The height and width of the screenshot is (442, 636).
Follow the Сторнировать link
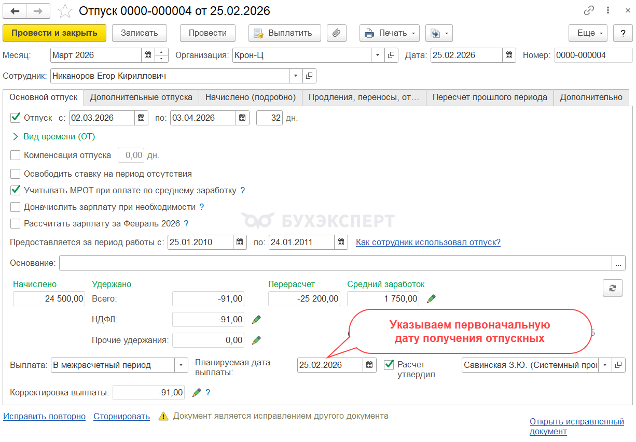coord(121,416)
